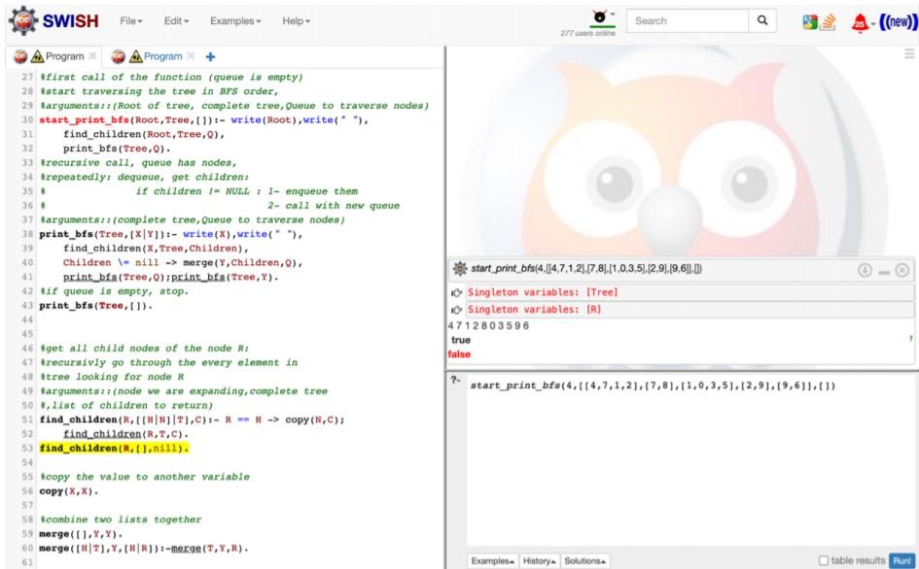Viewport: 919px width, 569px height.
Task: Click owl icon on second Program tab
Action: coord(119,56)
